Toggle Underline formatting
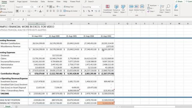Screen dimensions: 192x108 [x=23, y=11]
